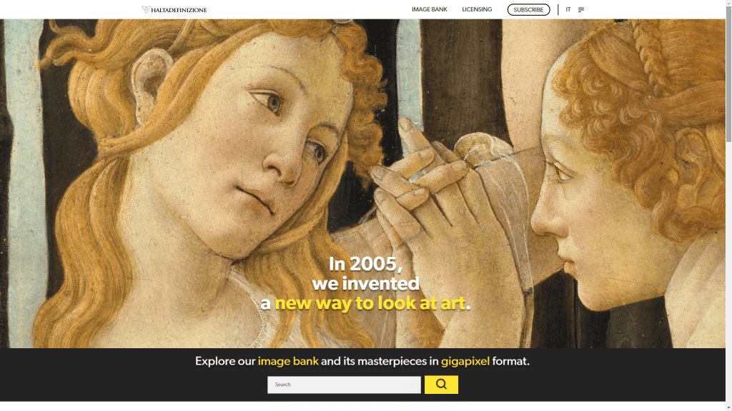
Task: Click the SUBSCRIBE button
Action: click(x=528, y=10)
